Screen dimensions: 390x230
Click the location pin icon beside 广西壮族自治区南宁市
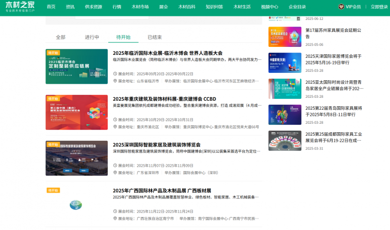pos(115,219)
